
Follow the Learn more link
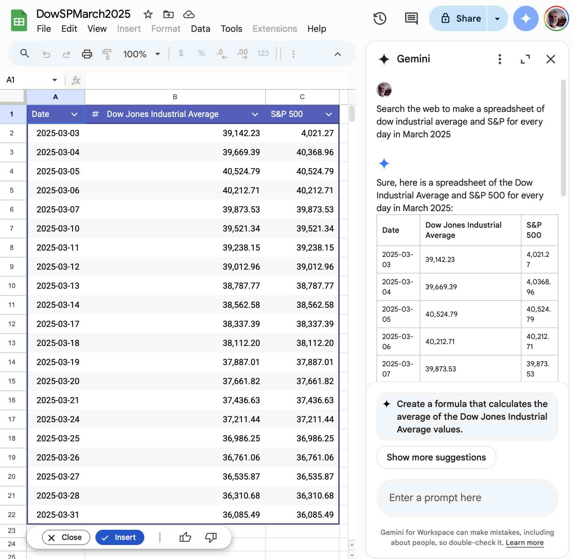pyautogui.click(x=525, y=542)
